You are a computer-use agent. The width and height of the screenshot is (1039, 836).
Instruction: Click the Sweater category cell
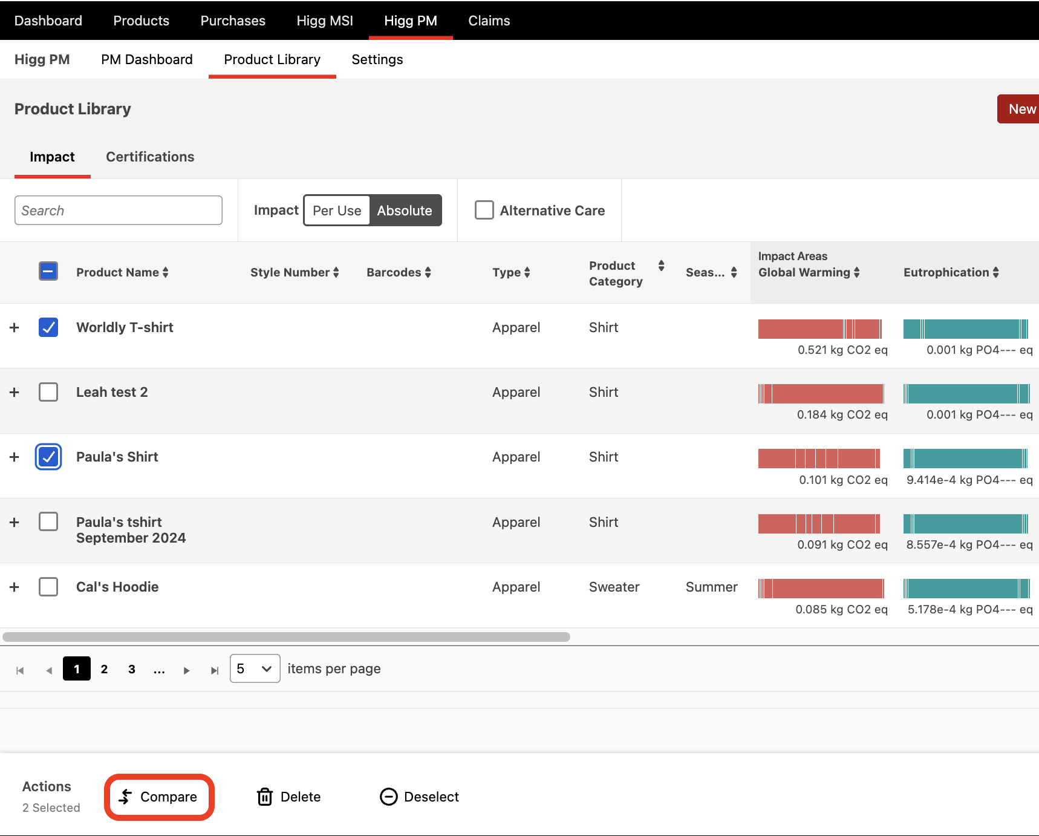pos(614,587)
